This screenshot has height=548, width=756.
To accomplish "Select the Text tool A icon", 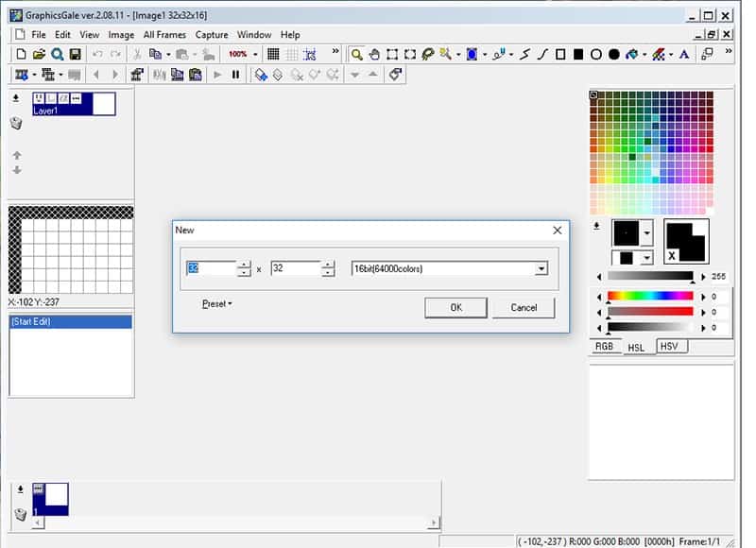I will [684, 55].
